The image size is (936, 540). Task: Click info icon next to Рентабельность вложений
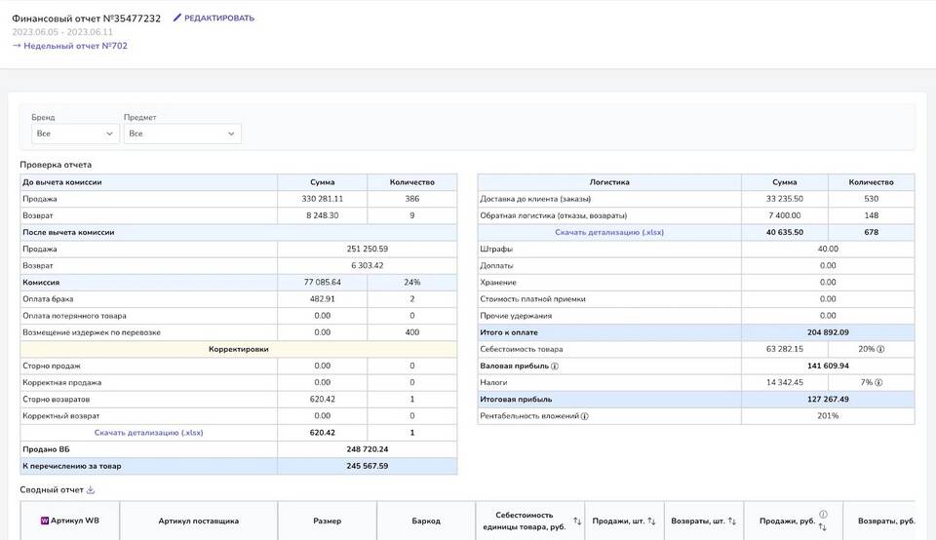[585, 416]
